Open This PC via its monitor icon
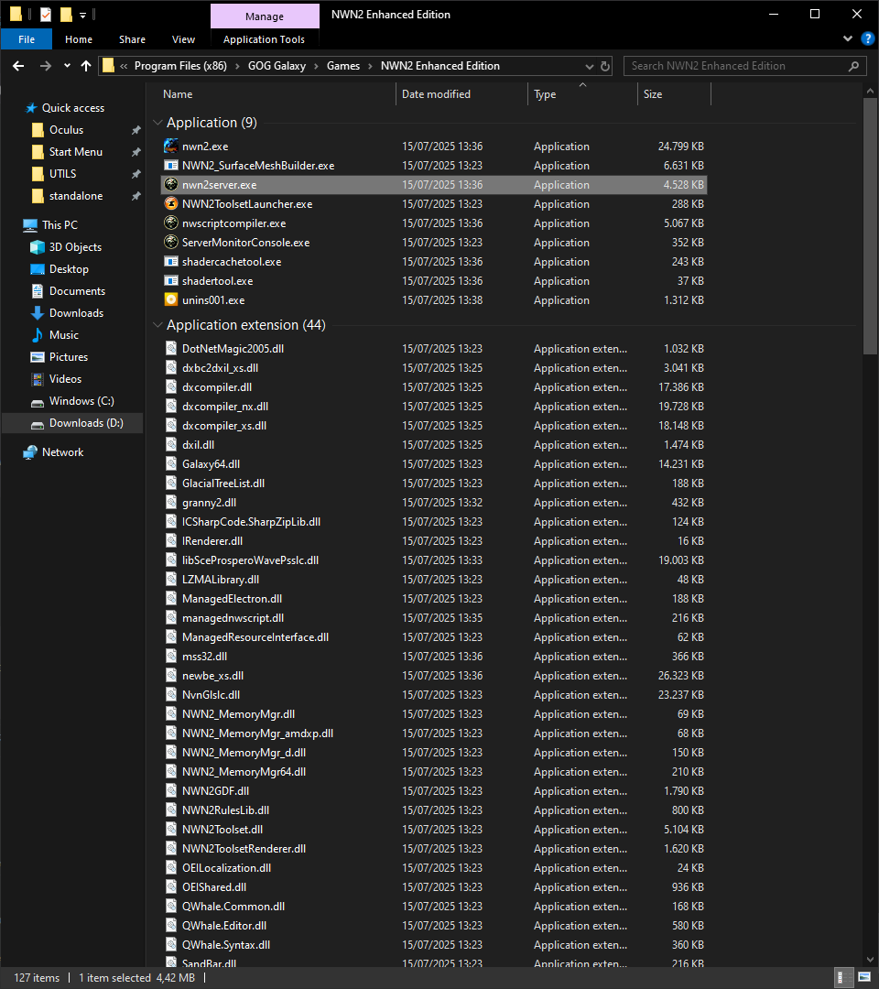 click(30, 225)
